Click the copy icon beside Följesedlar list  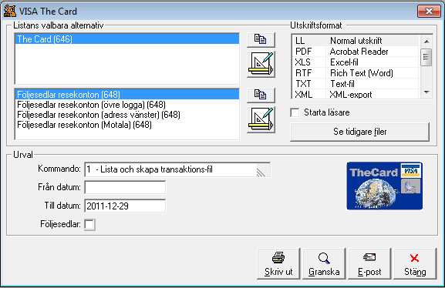click(x=261, y=95)
